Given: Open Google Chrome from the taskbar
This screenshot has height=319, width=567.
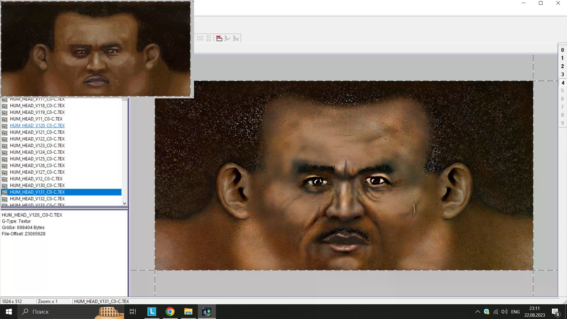Looking at the screenshot, I should click(170, 312).
